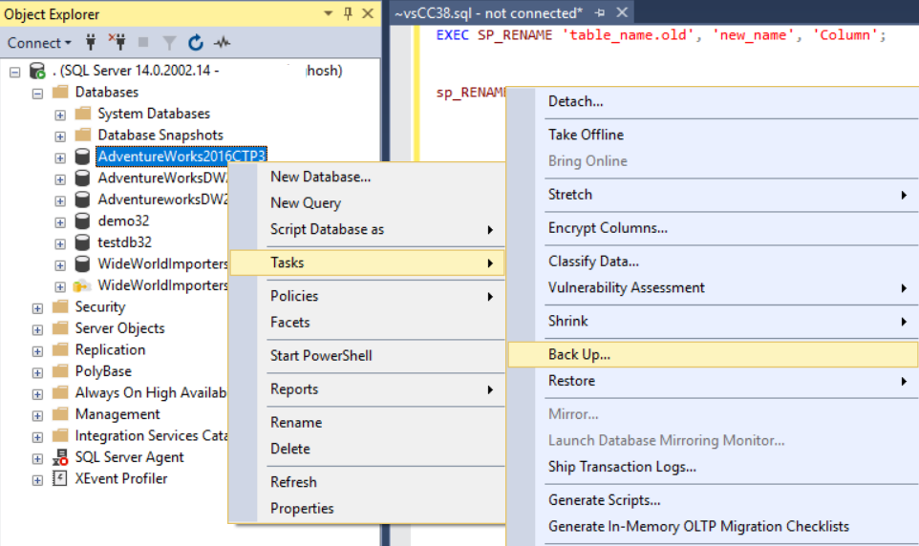Select the testdb32 database in the tree

point(124,242)
